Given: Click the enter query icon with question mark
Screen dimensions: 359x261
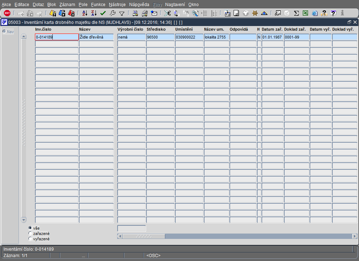Looking at the screenshot, I should coord(53,13).
